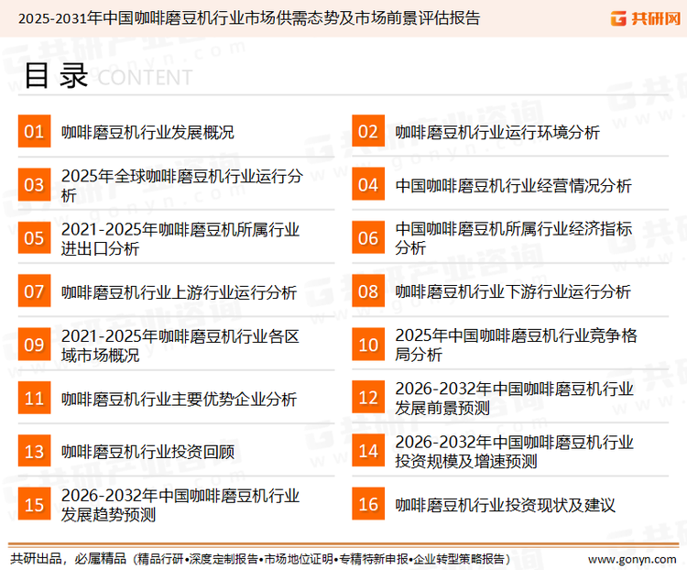687x570 pixels.
Task: Click orange number box 11
Action: (34, 398)
